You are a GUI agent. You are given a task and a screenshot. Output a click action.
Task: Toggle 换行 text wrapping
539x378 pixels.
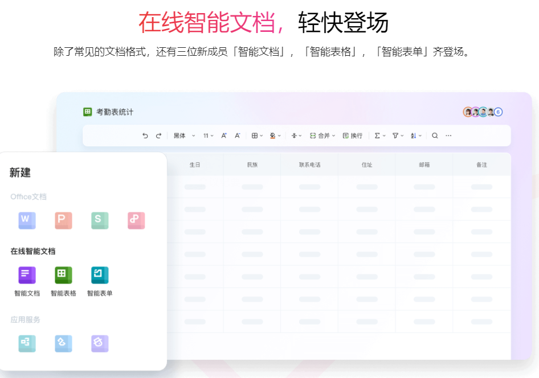(x=352, y=135)
